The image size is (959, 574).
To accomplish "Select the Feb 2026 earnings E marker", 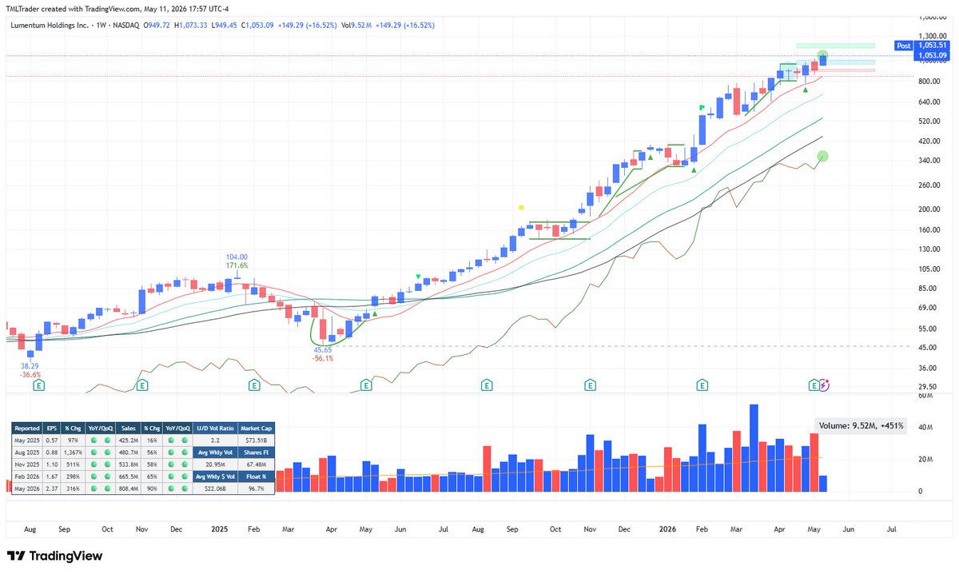I will coord(702,385).
